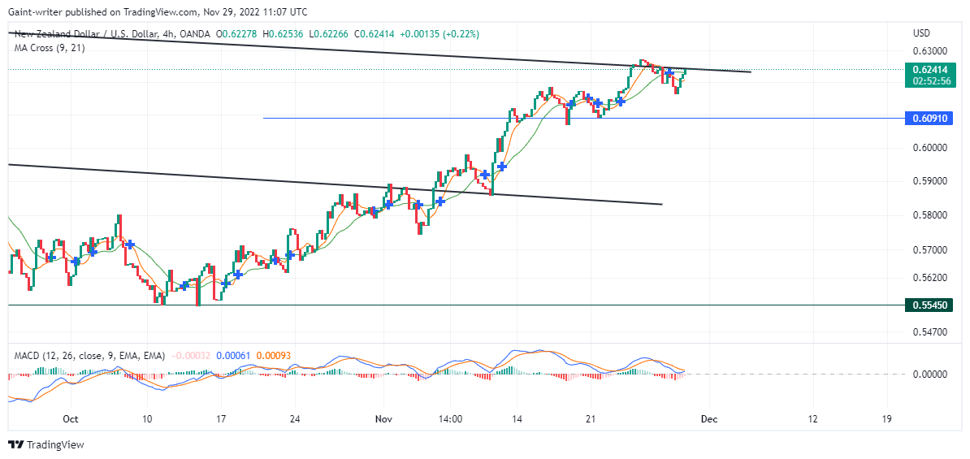Click the 21 date label on time axis

pyautogui.click(x=590, y=419)
